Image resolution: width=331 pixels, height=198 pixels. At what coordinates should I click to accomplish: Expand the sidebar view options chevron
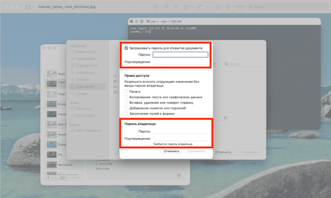point(34,7)
